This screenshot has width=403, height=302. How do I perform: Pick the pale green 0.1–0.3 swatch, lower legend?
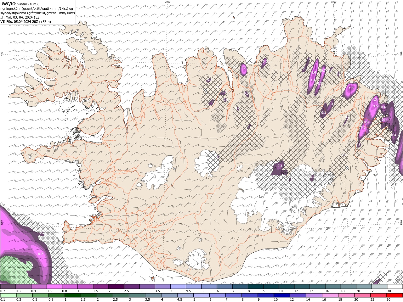8,295
